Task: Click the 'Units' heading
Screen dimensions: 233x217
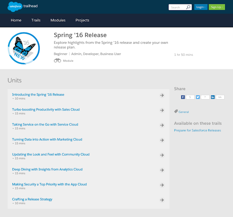Action: [15, 80]
